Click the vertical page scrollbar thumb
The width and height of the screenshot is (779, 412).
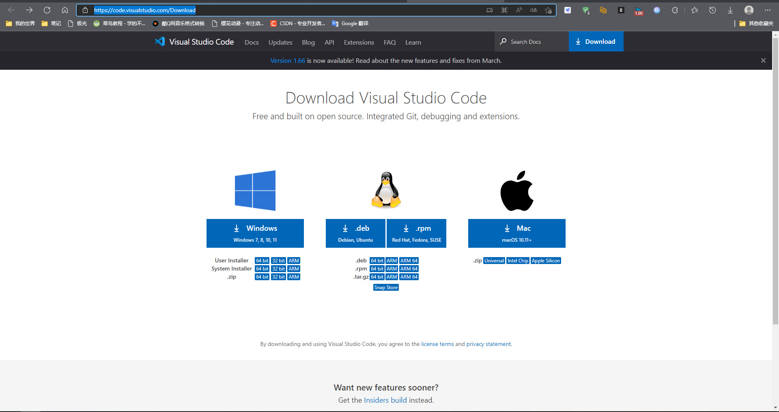(775, 181)
